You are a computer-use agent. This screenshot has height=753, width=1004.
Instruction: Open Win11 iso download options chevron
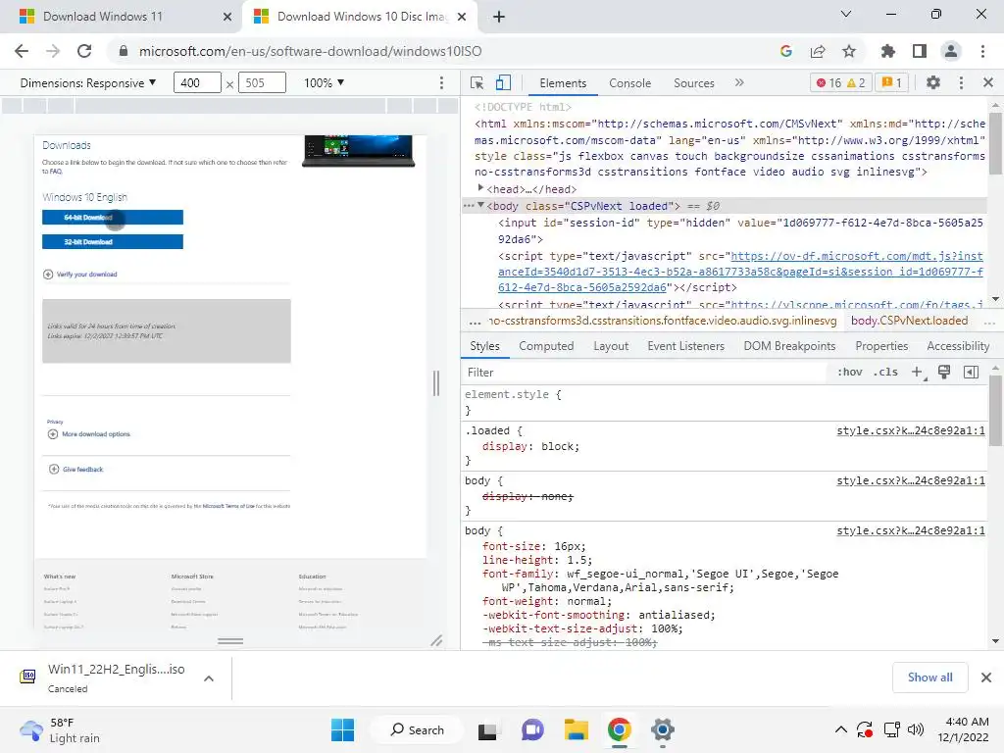[x=209, y=678]
